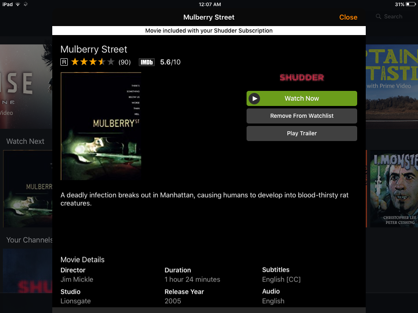418x313 pixels.
Task: Tap the Shudder subscription banner
Action: pos(209,31)
